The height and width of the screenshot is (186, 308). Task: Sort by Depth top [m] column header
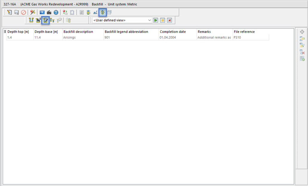(18, 32)
